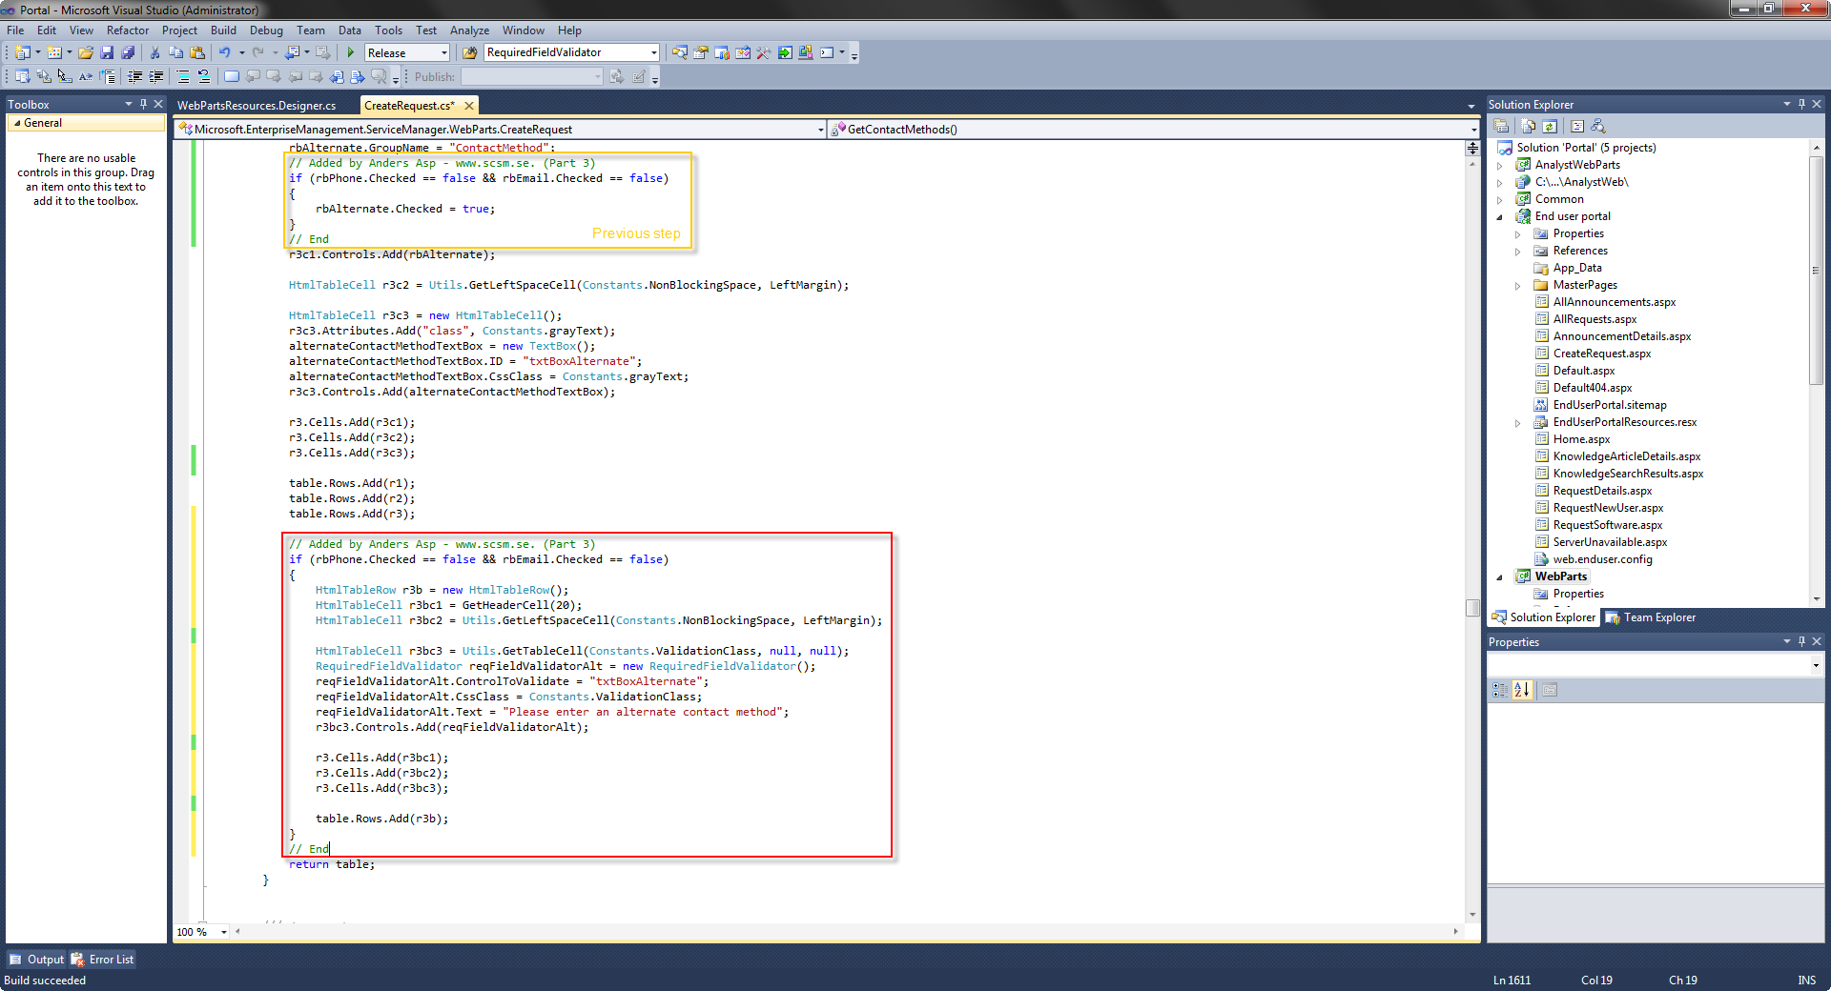Close the CreateRequest.cs tab
1831x991 pixels.
[468, 106]
